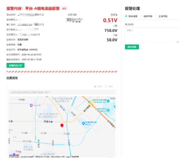Click the Baidu logo at map corner
Screen dimensions: 185x158
(x=14, y=155)
